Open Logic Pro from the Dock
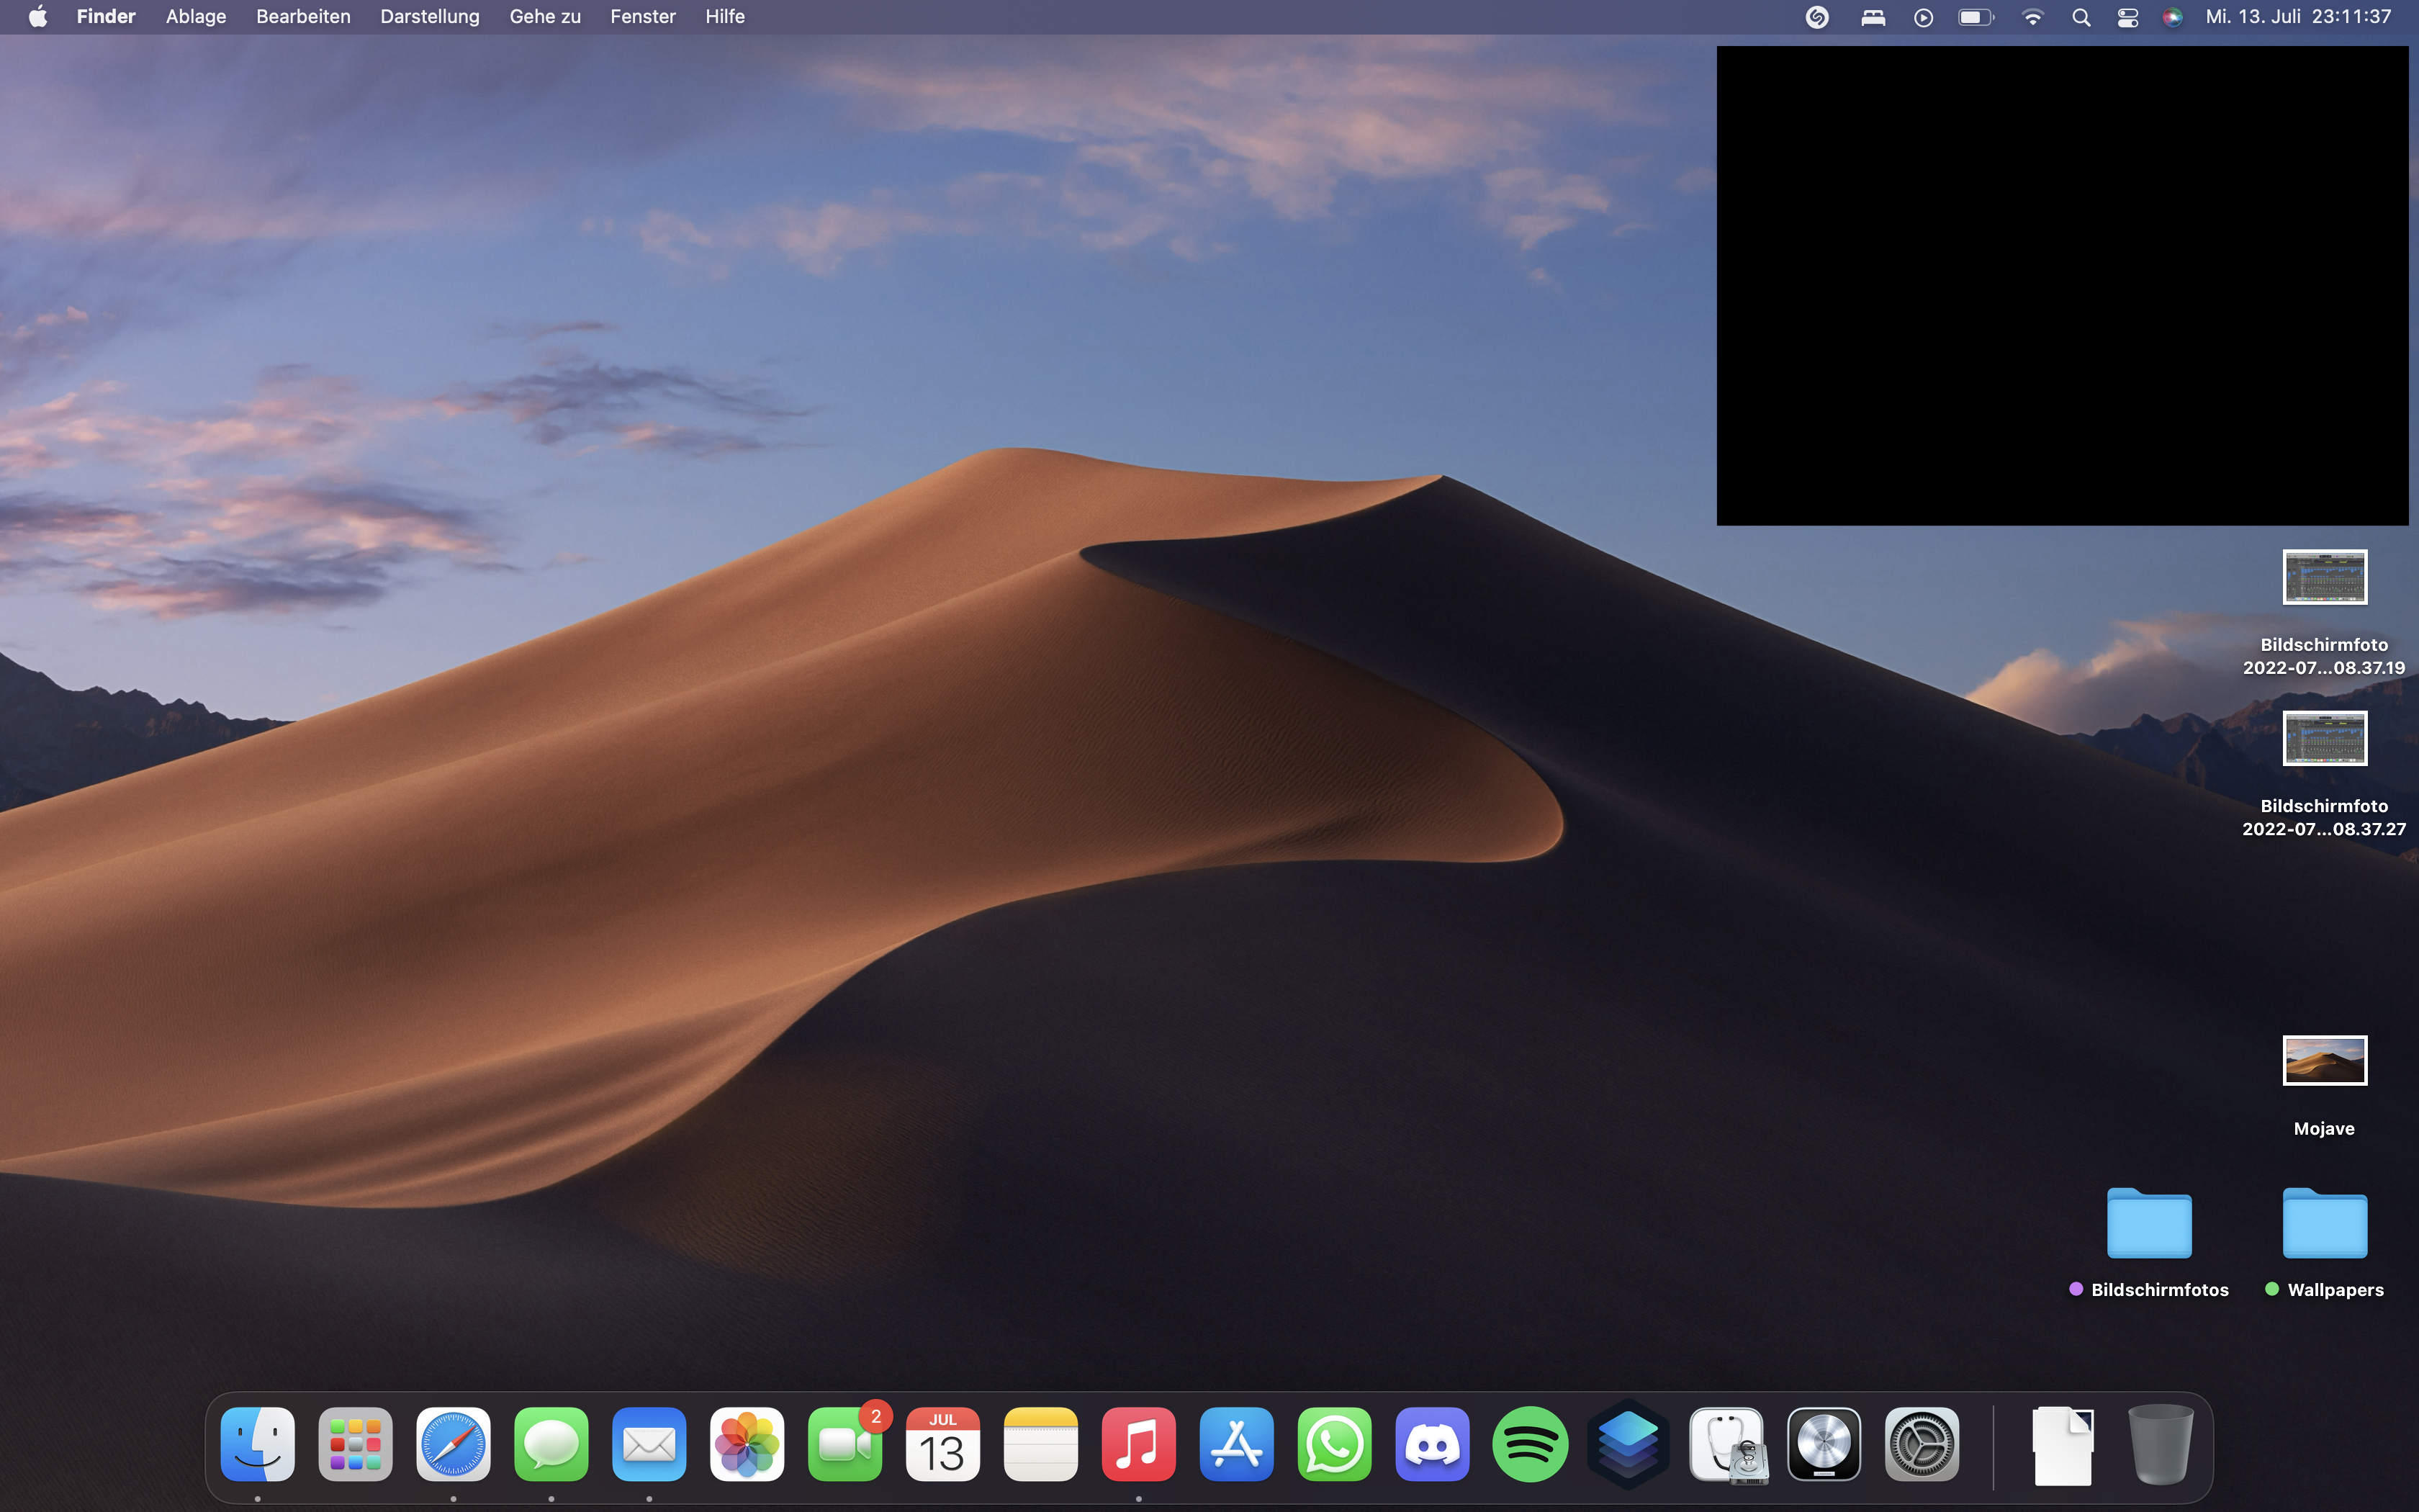2419x1512 pixels. coord(1823,1445)
